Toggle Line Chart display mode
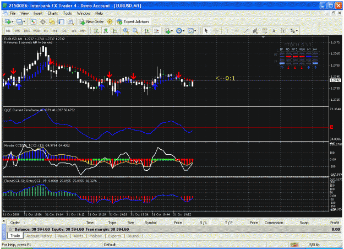The width and height of the screenshot is (344, 249). pos(115,31)
